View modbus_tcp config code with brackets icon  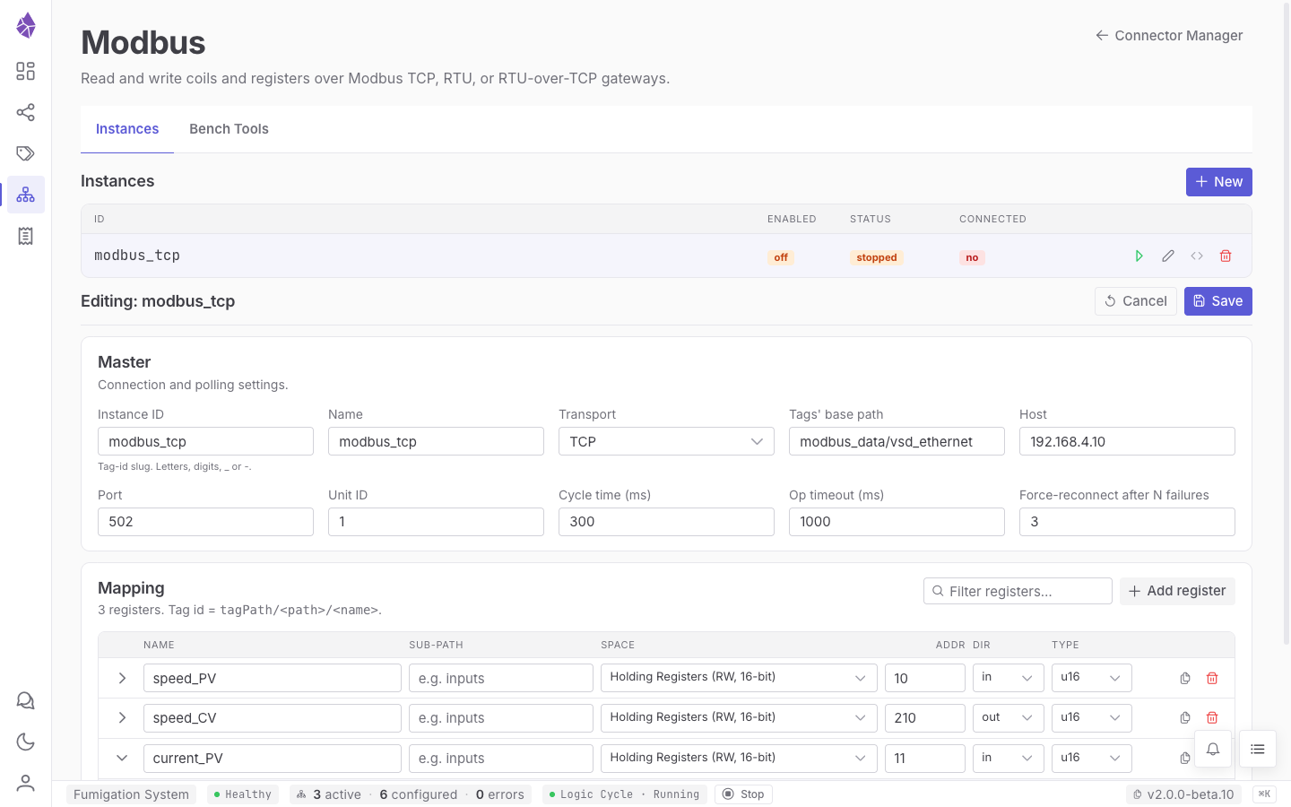tap(1197, 256)
